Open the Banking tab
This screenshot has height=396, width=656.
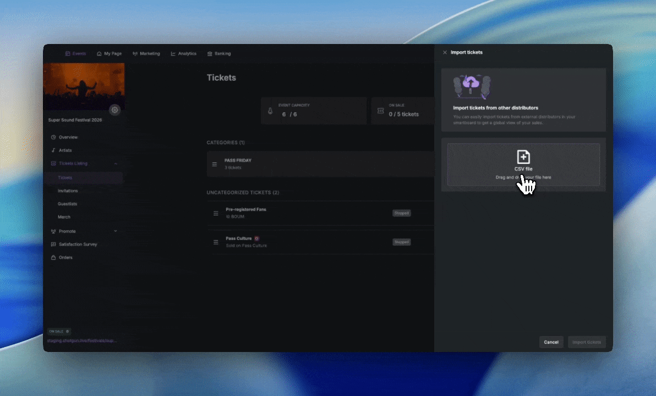click(x=219, y=53)
